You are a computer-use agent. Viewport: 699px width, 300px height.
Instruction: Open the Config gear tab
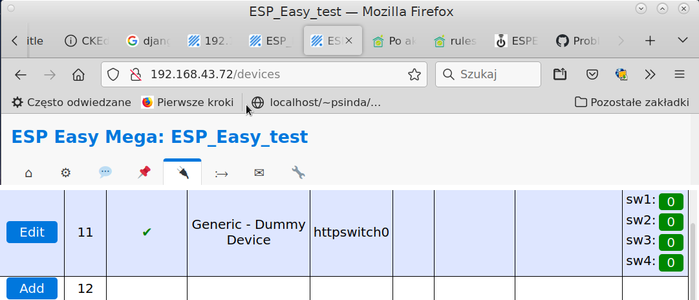(65, 173)
